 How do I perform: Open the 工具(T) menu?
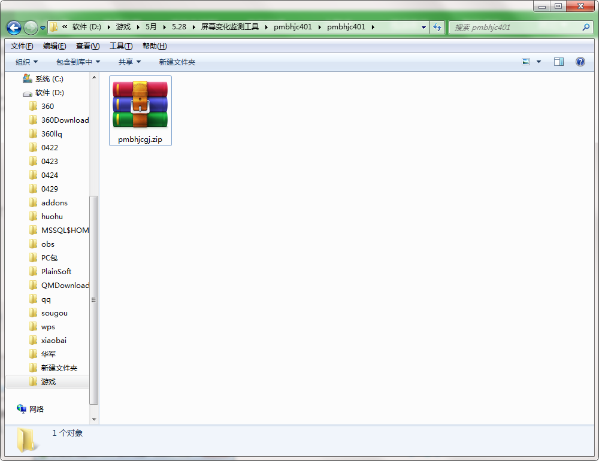point(121,46)
